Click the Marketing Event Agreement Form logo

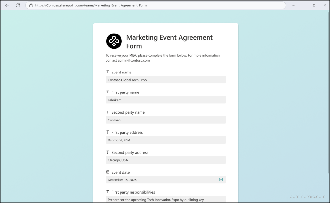pos(114,41)
